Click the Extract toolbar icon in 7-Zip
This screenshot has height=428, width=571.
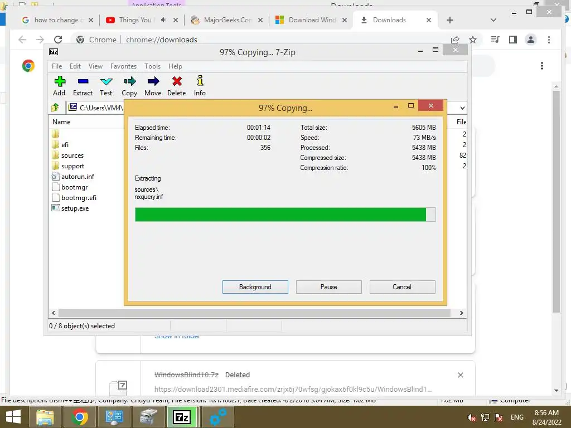(x=83, y=86)
